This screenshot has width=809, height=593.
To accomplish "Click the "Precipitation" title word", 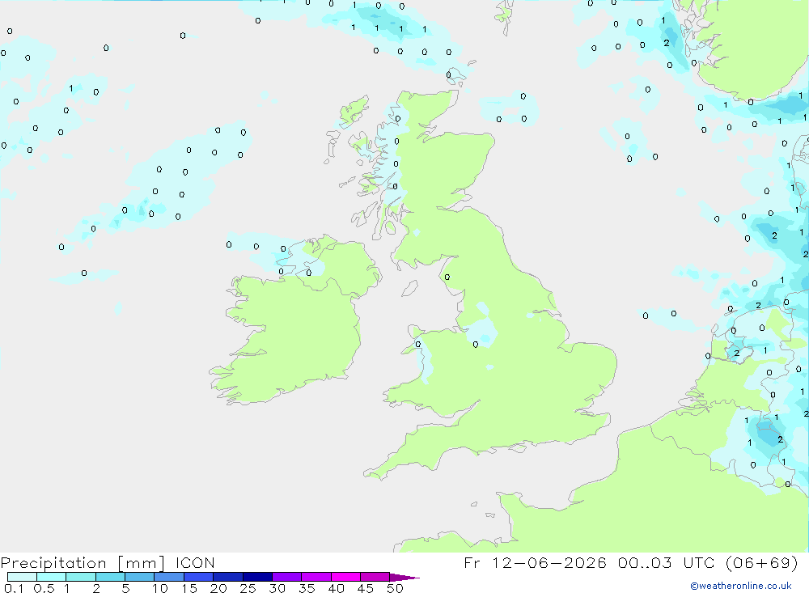I will click(x=53, y=563).
